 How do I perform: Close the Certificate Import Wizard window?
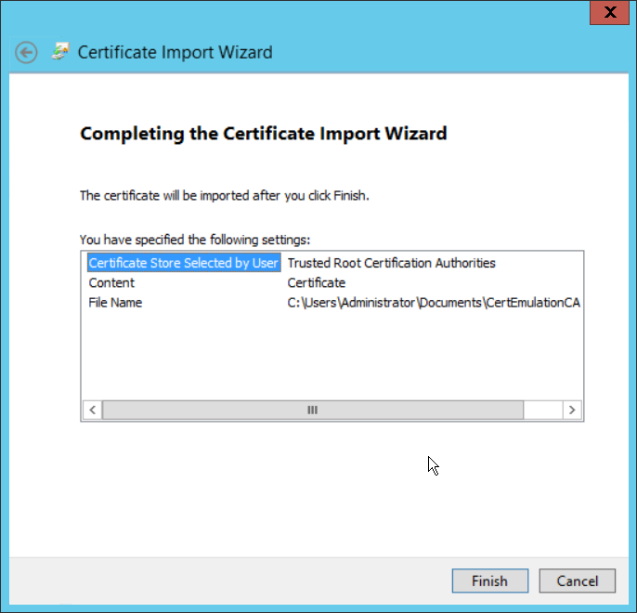pyautogui.click(x=608, y=12)
